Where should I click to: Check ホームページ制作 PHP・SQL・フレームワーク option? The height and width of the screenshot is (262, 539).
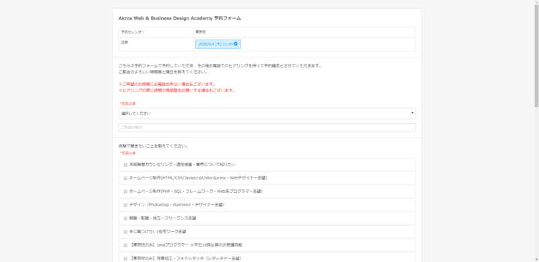(125, 191)
